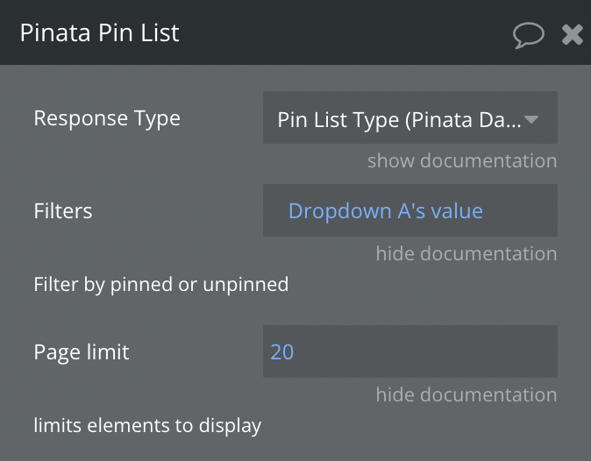This screenshot has width=591, height=461.
Task: Click the 'Filter by pinned or unpinned' text
Action: pos(161,284)
